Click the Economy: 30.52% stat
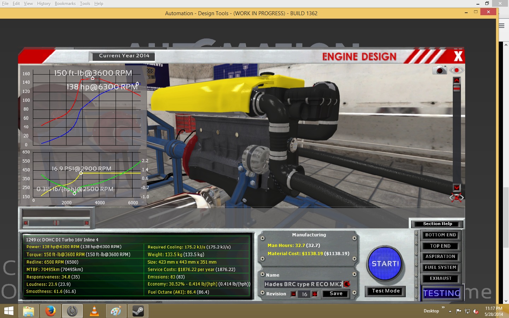The image size is (509, 318). coord(199,284)
